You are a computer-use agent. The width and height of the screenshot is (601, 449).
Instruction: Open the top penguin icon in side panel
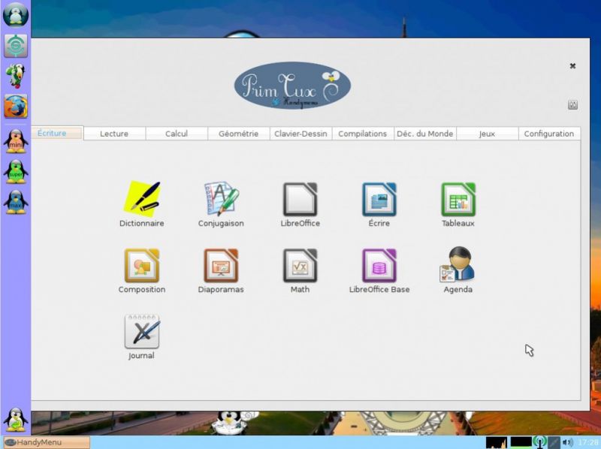[x=16, y=14]
